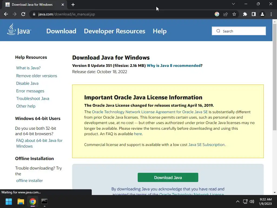Click the Help Resources heading

point(31,57)
